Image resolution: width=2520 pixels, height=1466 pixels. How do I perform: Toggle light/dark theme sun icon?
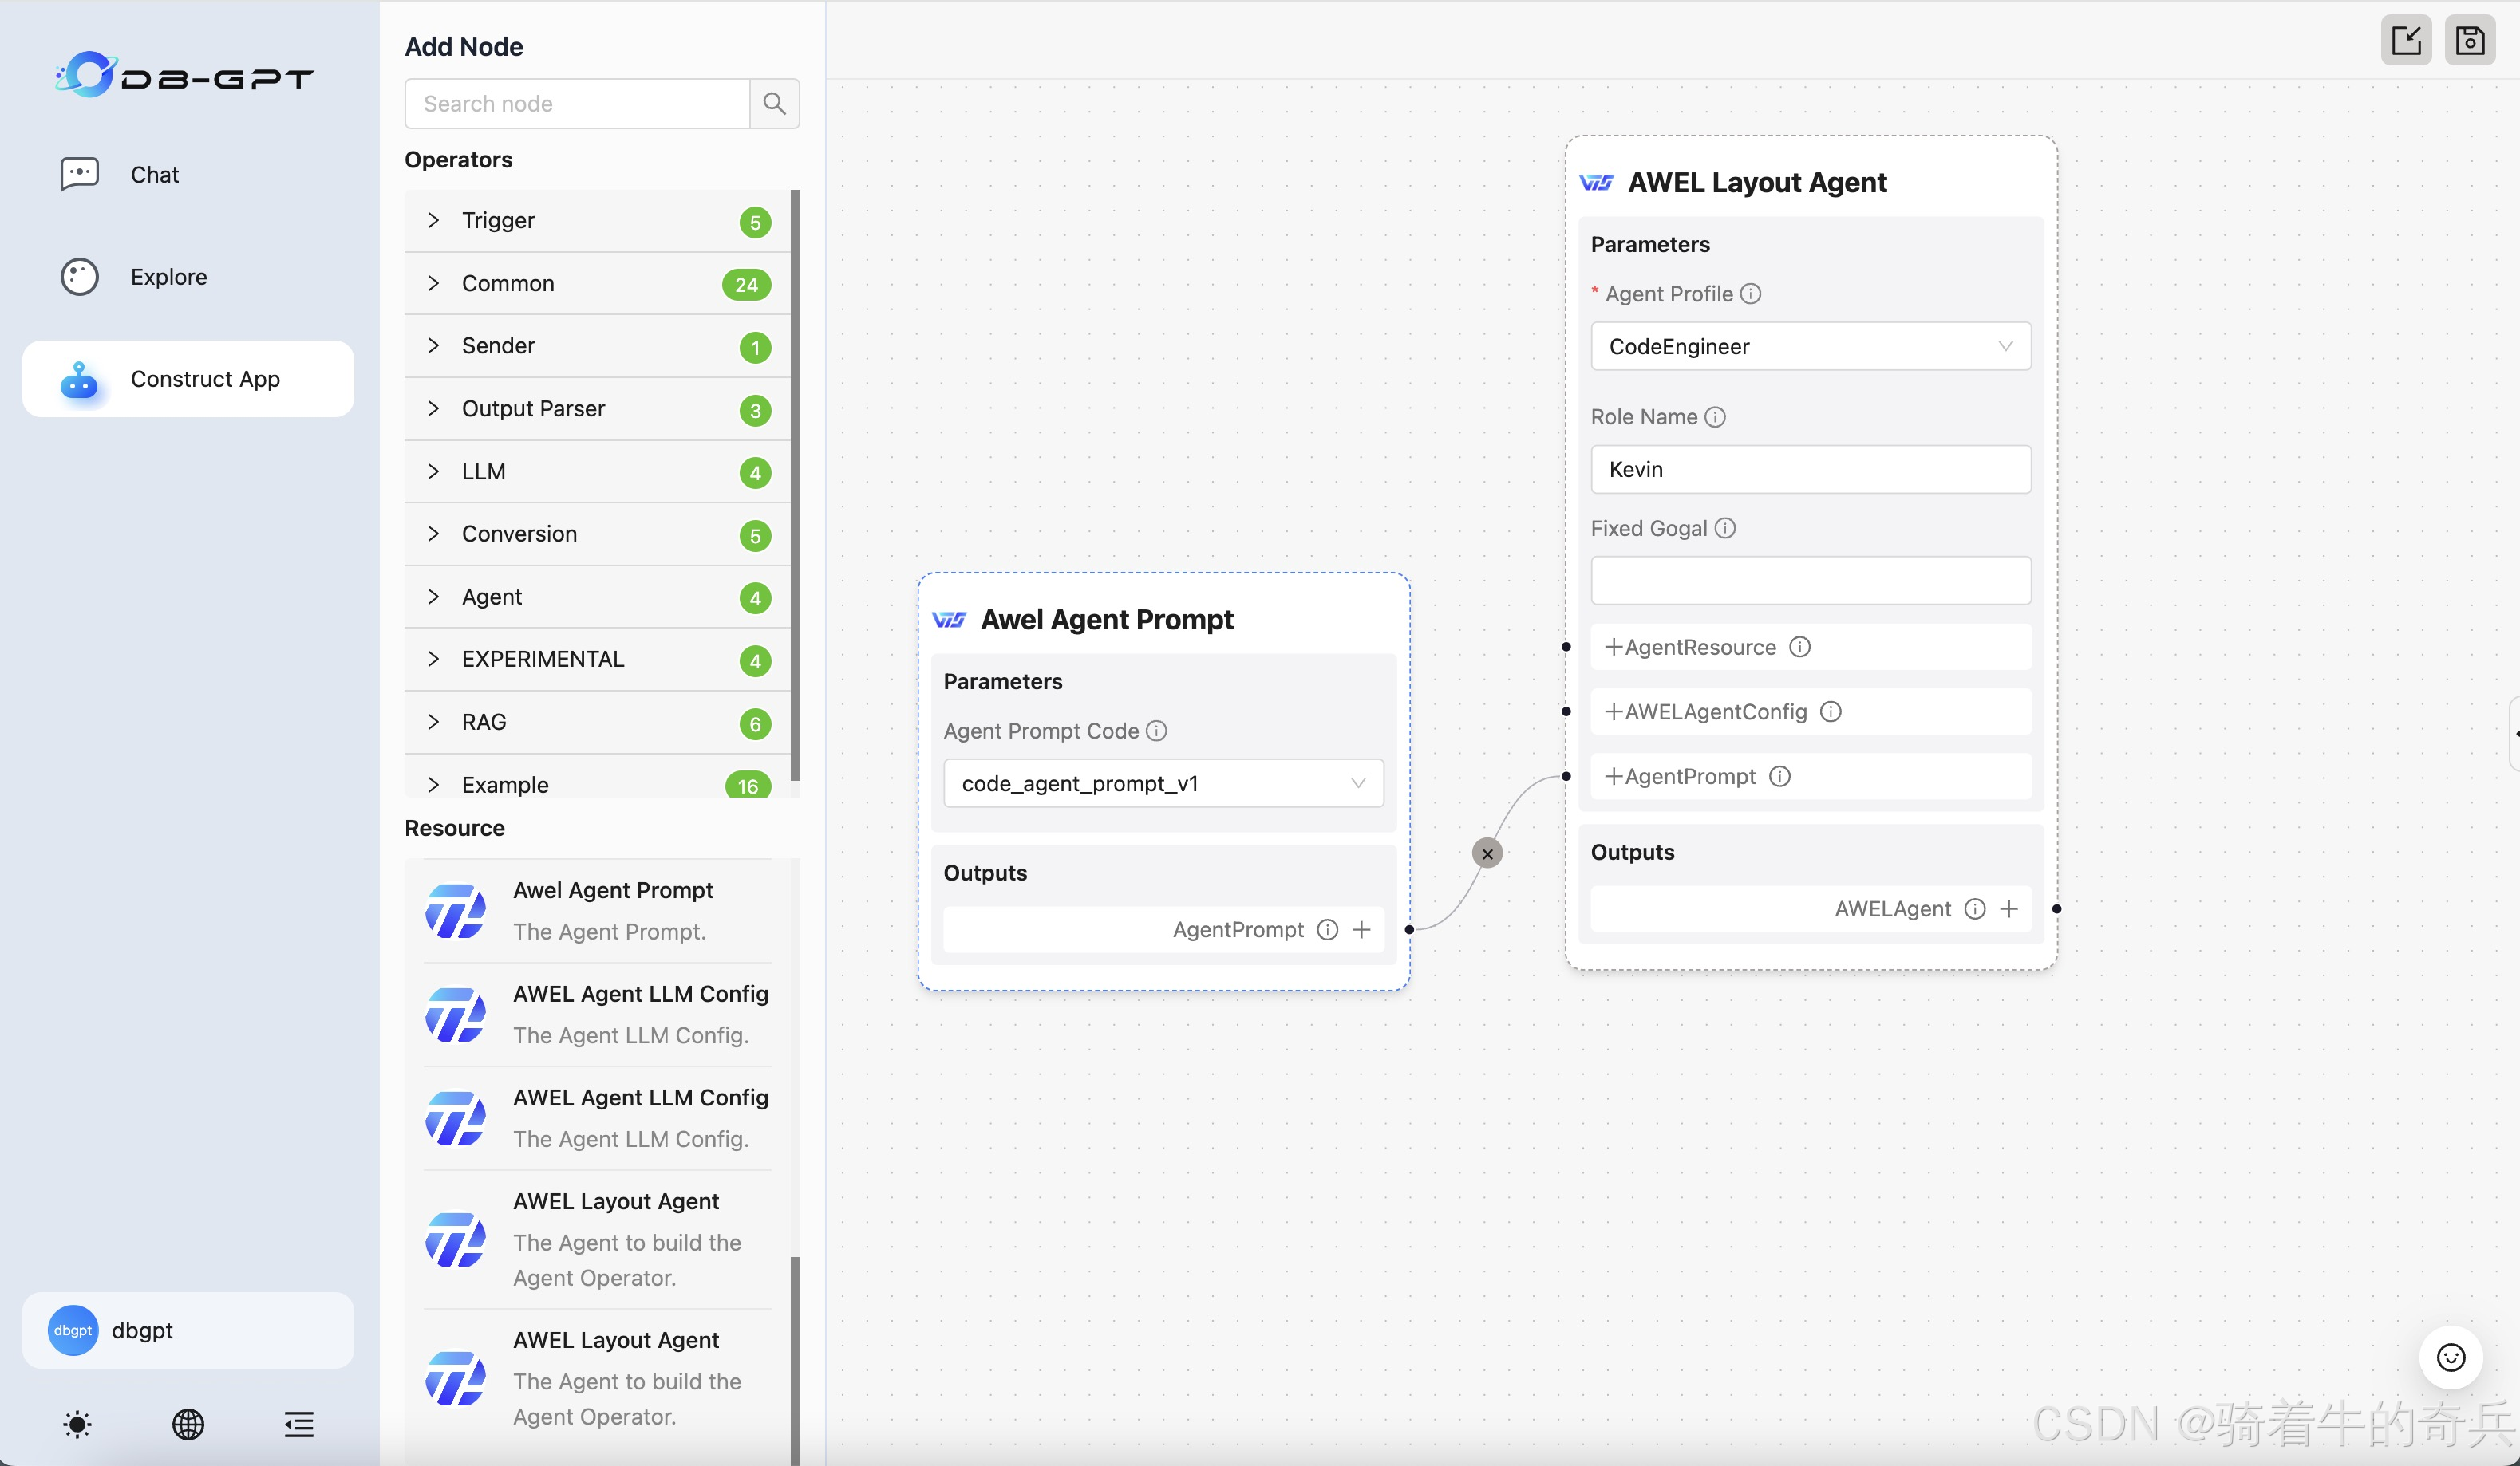77,1424
